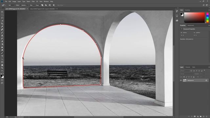Open the Window menu

pyautogui.click(x=46, y=1)
